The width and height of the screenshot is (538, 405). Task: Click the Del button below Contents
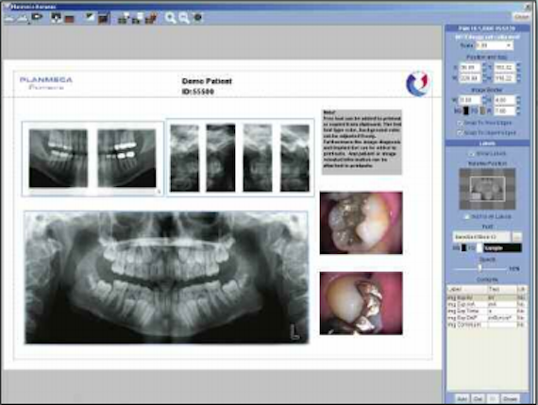coord(478,398)
